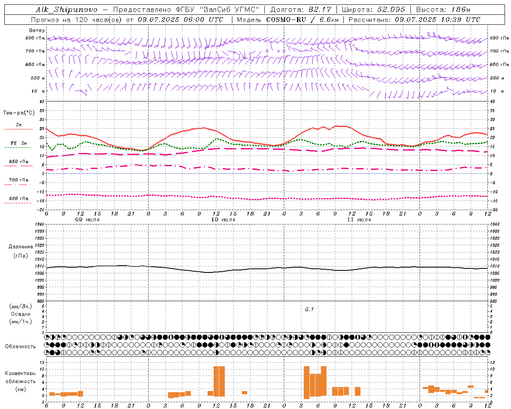
Task: Click the Облачность cloud cover label
Action: (x=20, y=346)
